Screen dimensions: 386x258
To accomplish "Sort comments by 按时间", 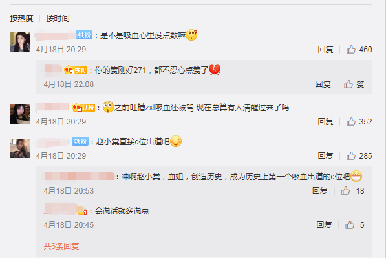I will 58,19.
